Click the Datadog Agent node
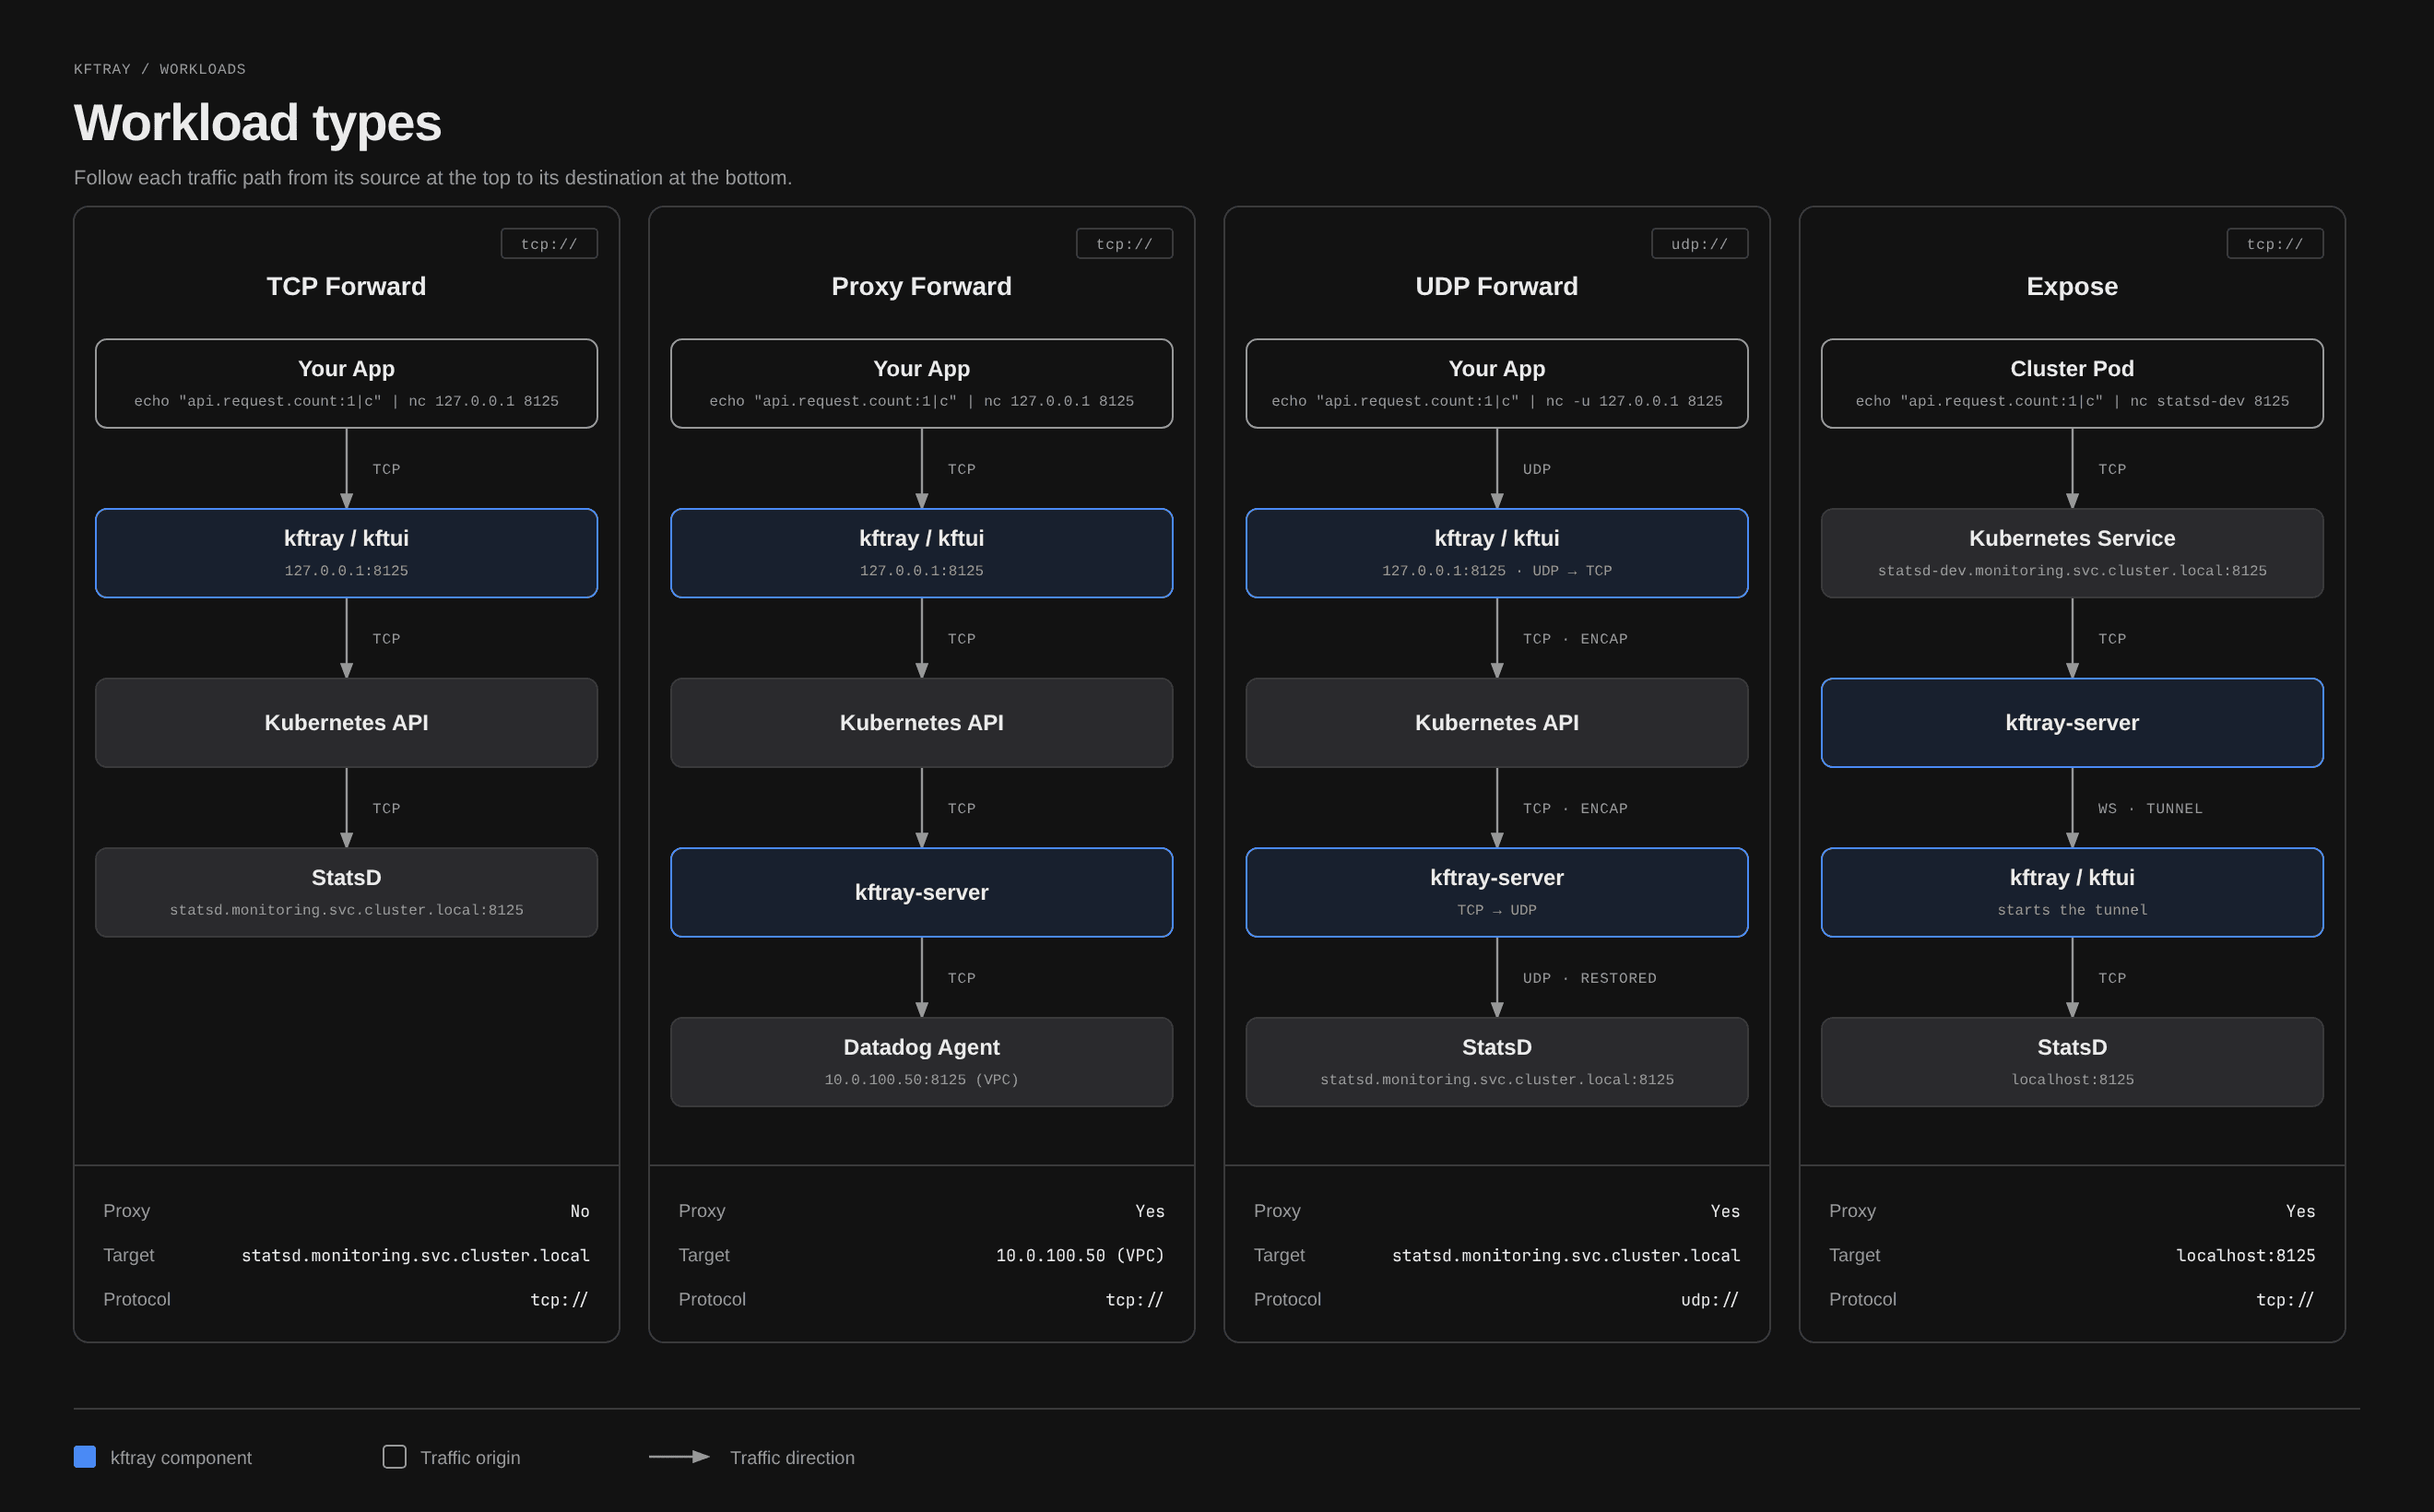The image size is (2434, 1512). (x=921, y=1062)
